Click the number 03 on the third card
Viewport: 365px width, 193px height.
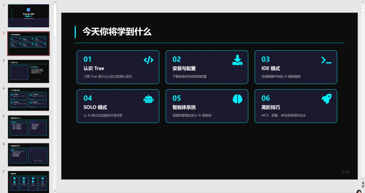coord(265,59)
